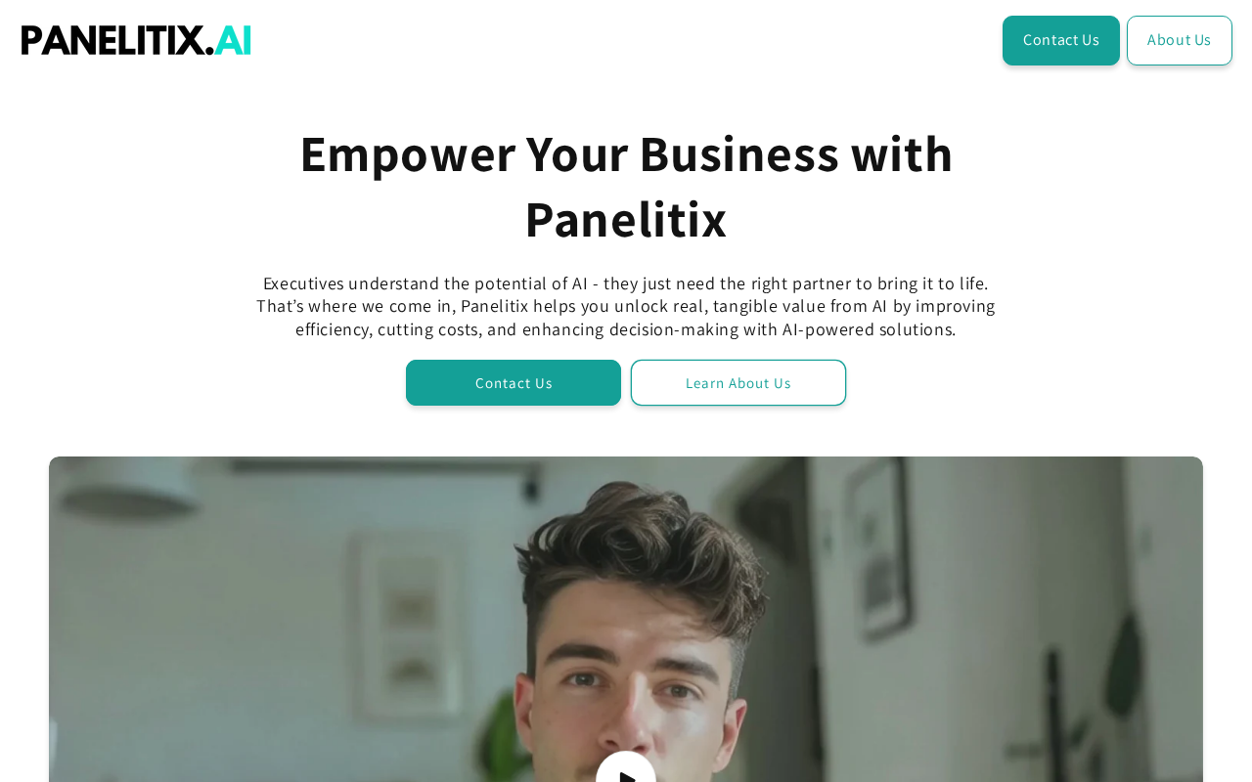Click the large 'Panelitix' heading word

tap(626, 219)
